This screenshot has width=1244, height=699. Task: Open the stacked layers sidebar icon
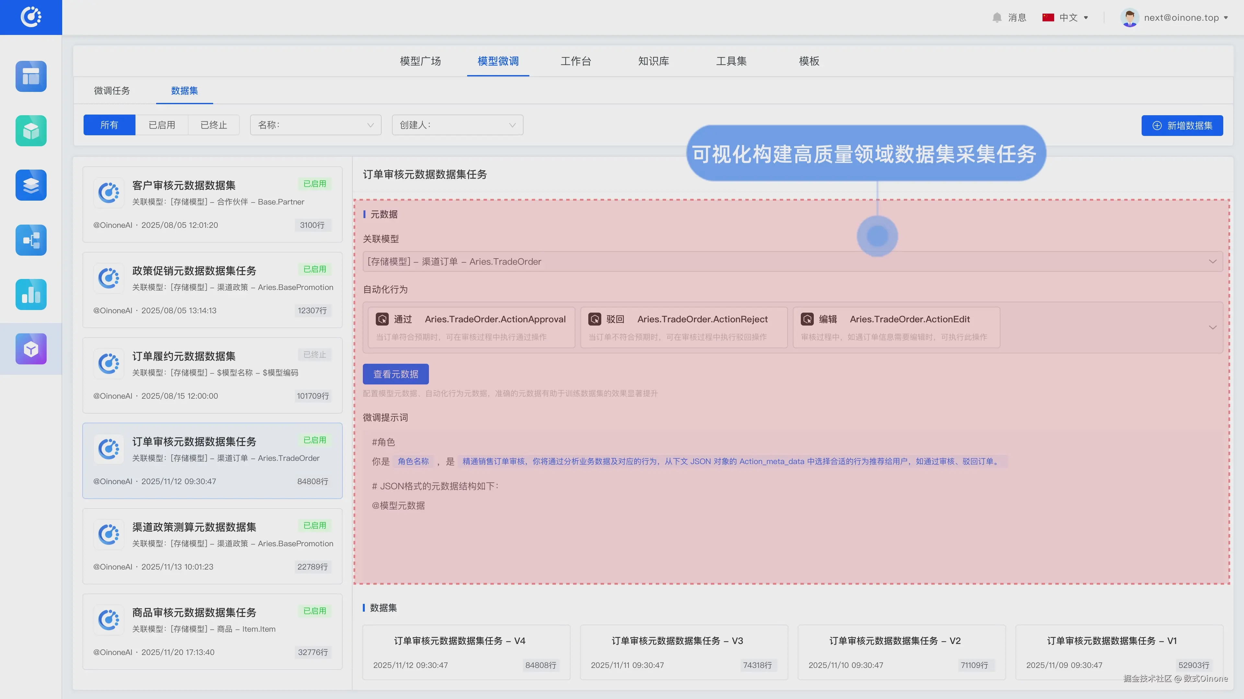click(x=31, y=185)
